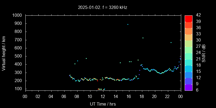The height and width of the screenshot is (108, 216).
Task: Select the '18' tick on the time axis
Action: pyautogui.click(x=141, y=97)
